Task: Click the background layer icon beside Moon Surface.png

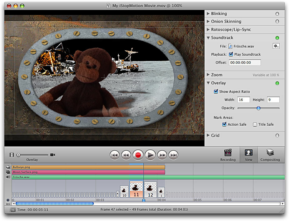Action: pos(8,172)
